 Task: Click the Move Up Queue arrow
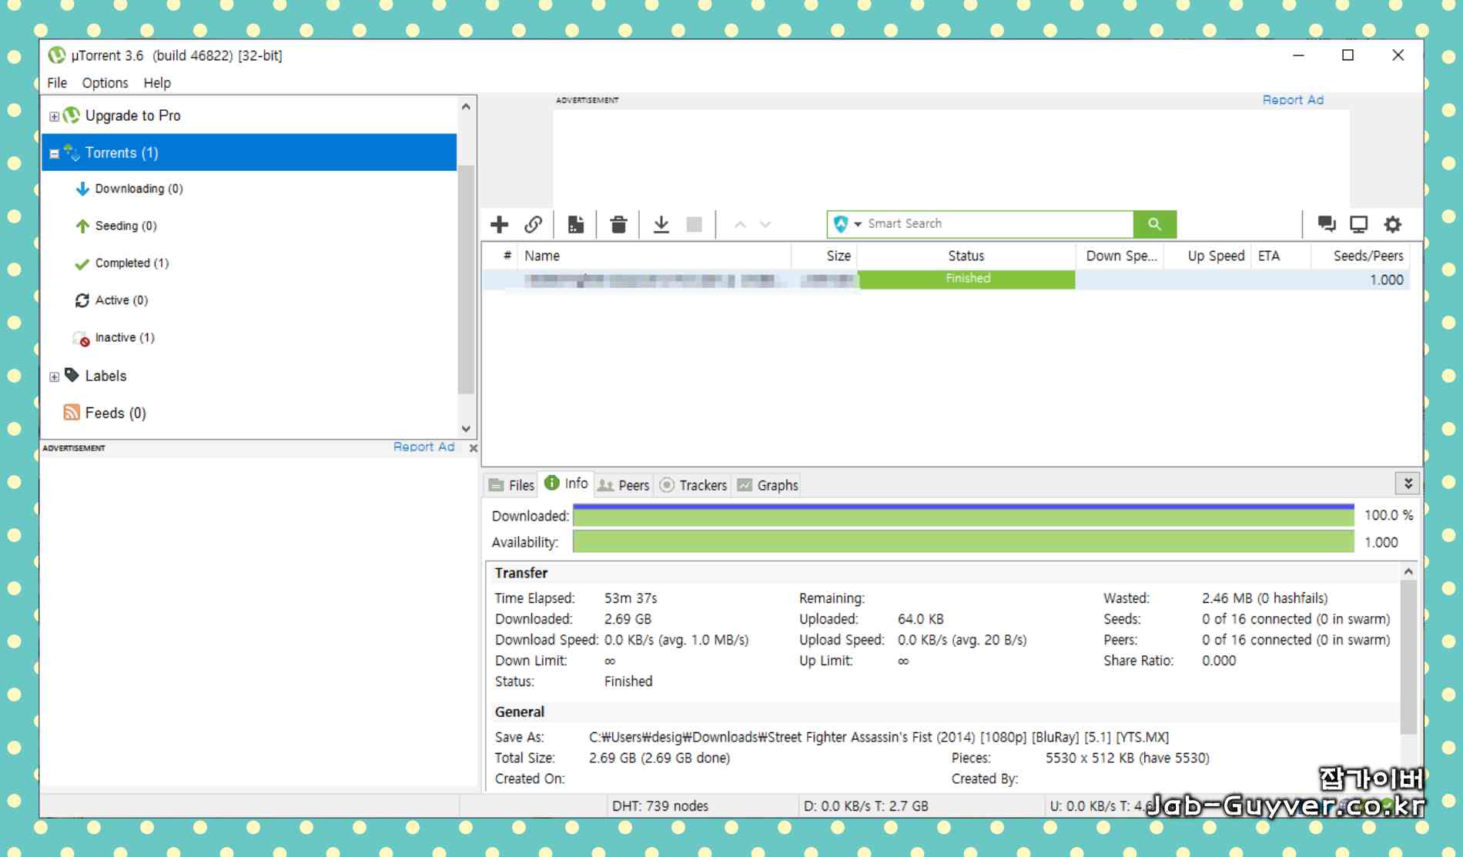[x=740, y=224]
